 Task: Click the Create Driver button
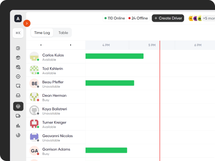point(168,18)
